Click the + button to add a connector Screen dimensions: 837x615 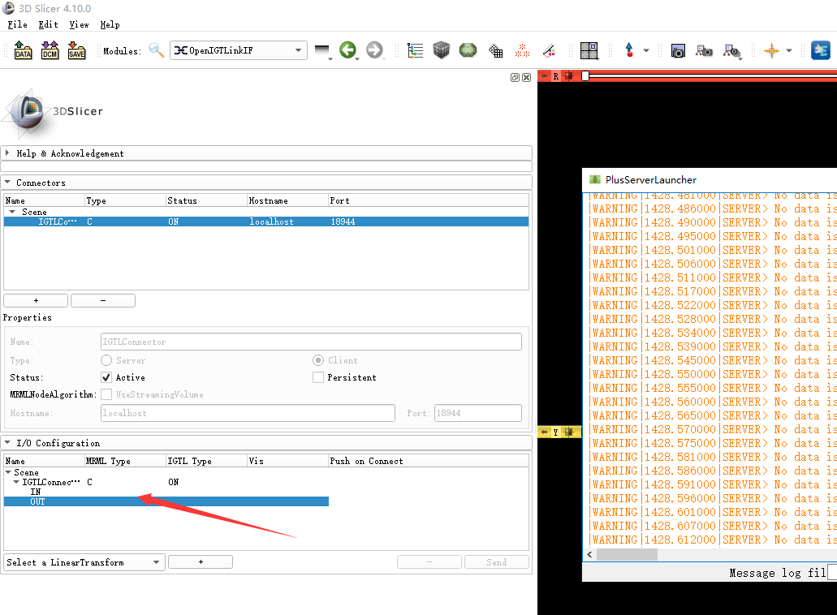36,299
